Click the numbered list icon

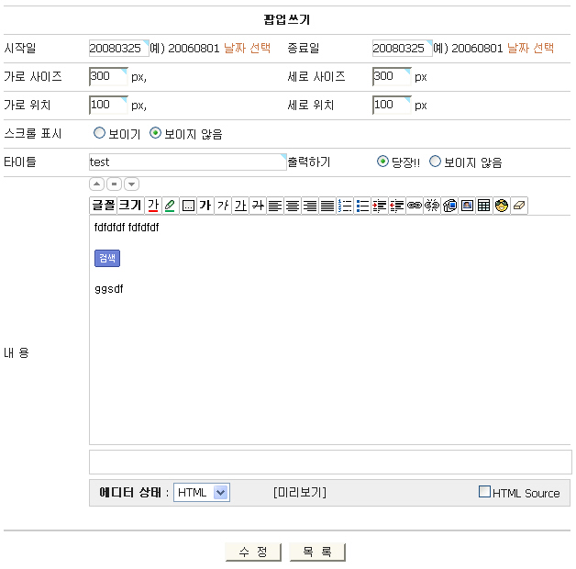pos(346,206)
